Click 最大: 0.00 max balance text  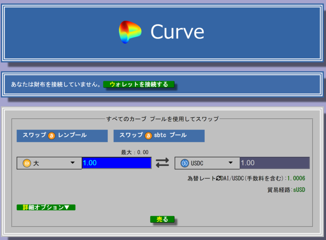point(135,153)
